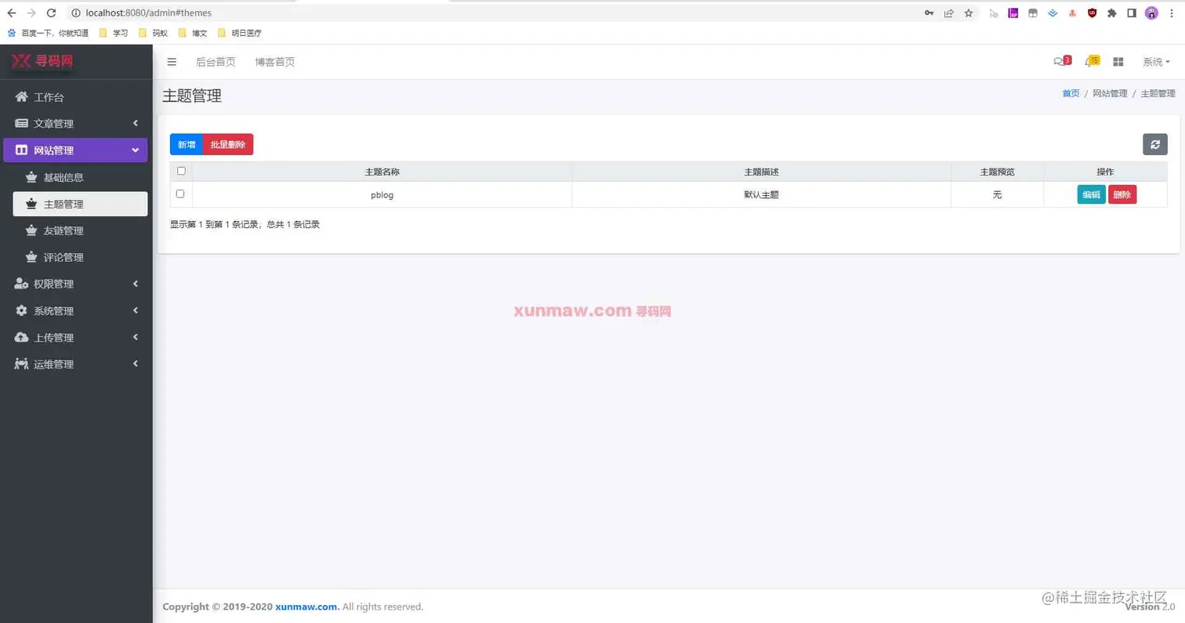The width and height of the screenshot is (1185, 623).
Task: Open the grid apps icon in header
Action: [1118, 62]
